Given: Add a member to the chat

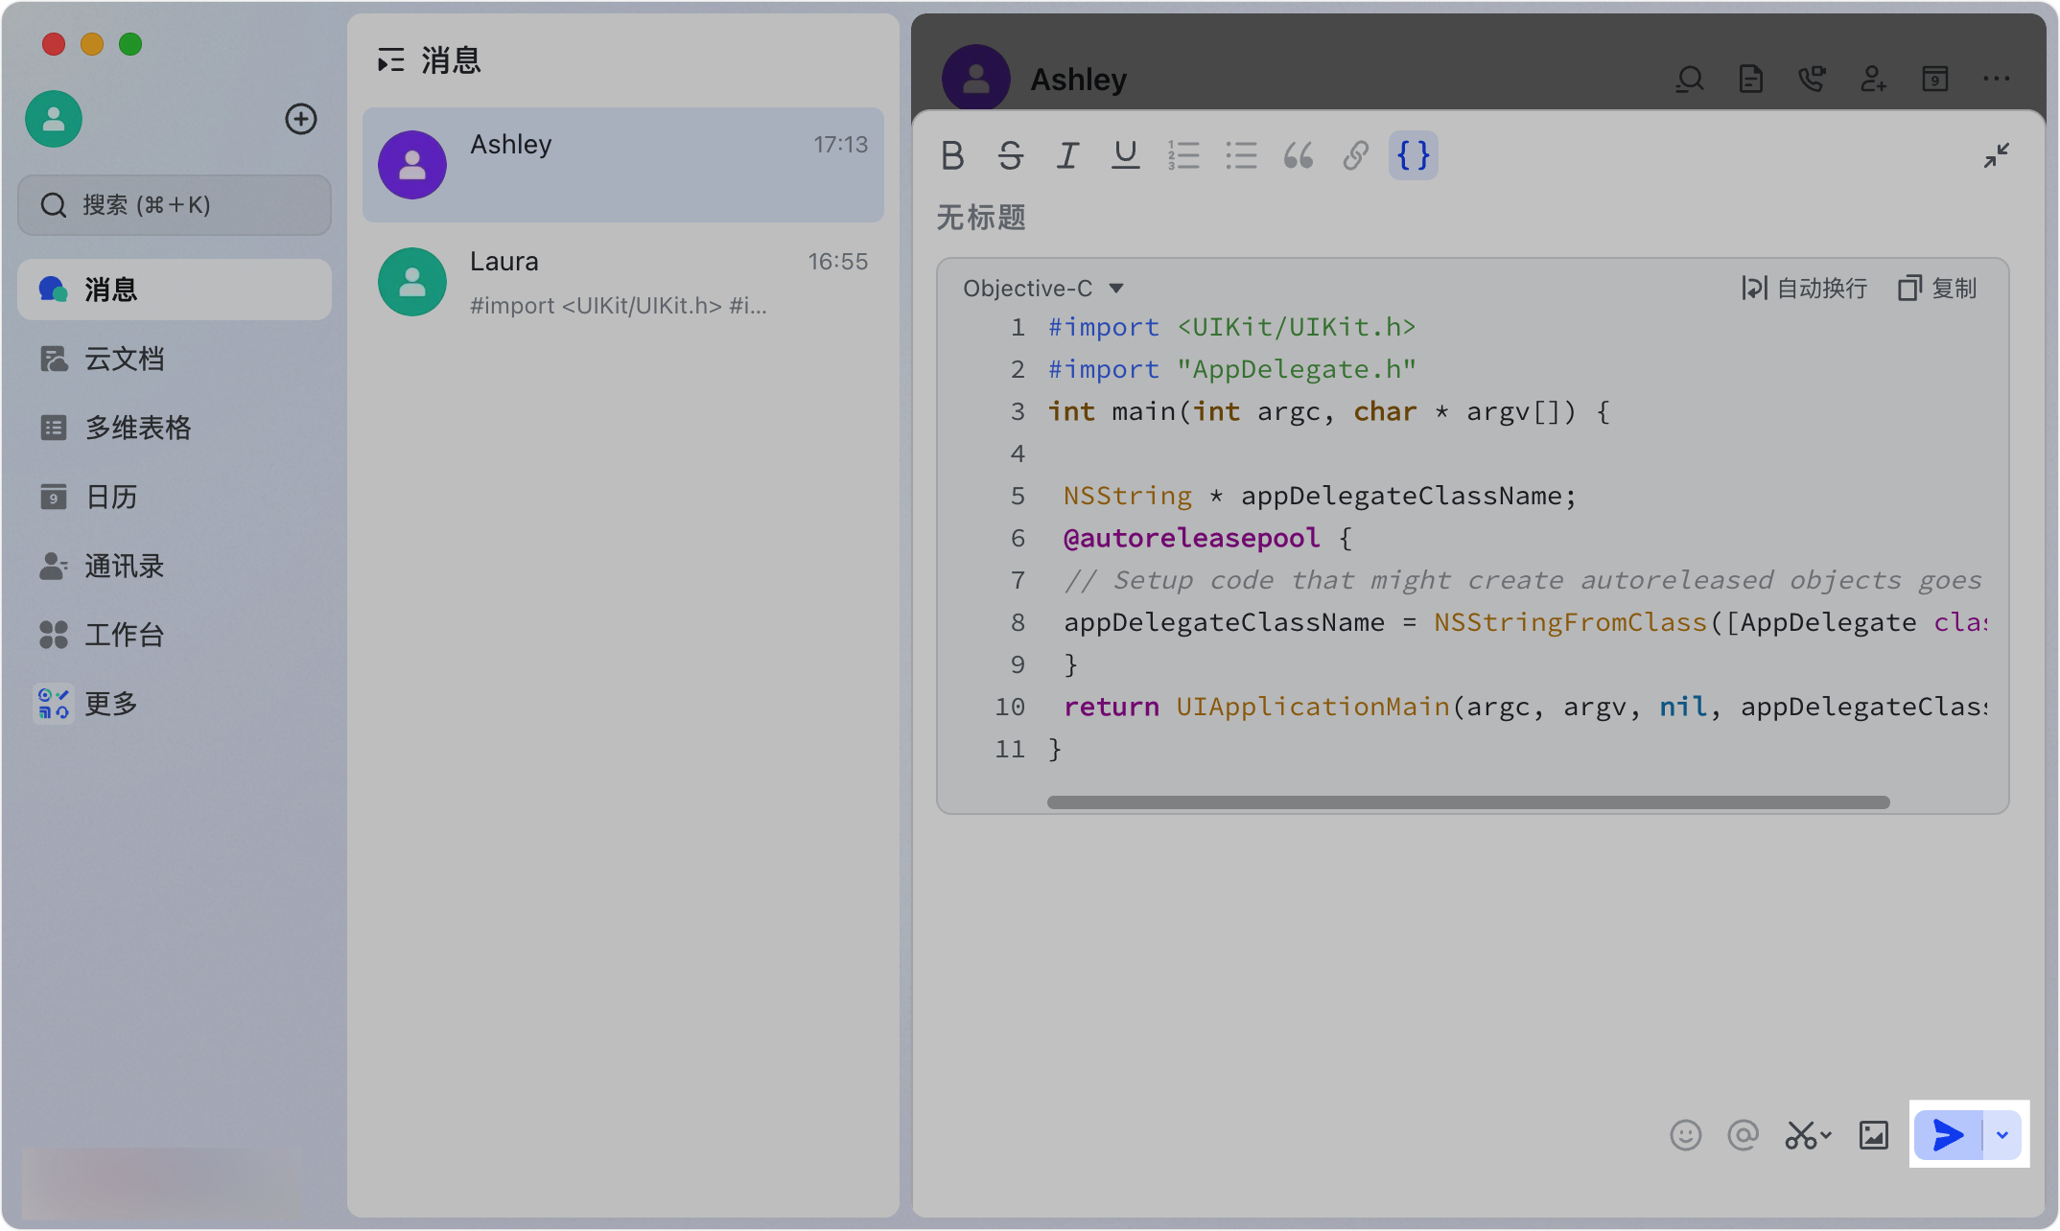Looking at the screenshot, I should [1873, 80].
